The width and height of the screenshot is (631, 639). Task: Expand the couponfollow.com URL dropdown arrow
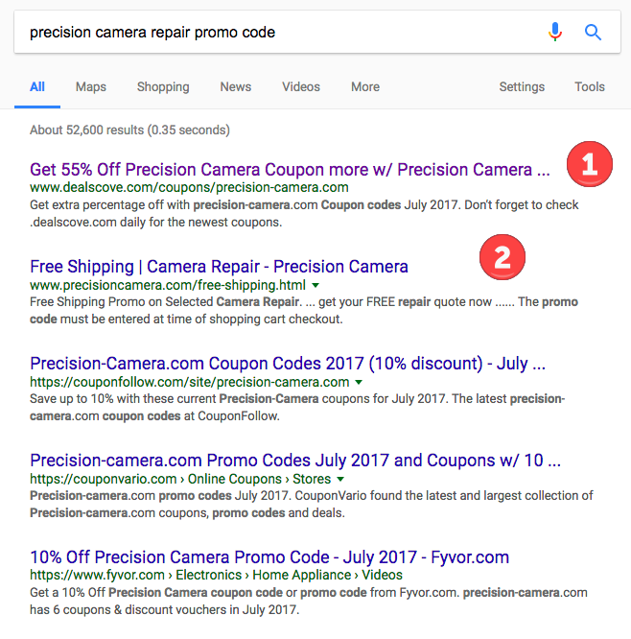[x=359, y=382]
